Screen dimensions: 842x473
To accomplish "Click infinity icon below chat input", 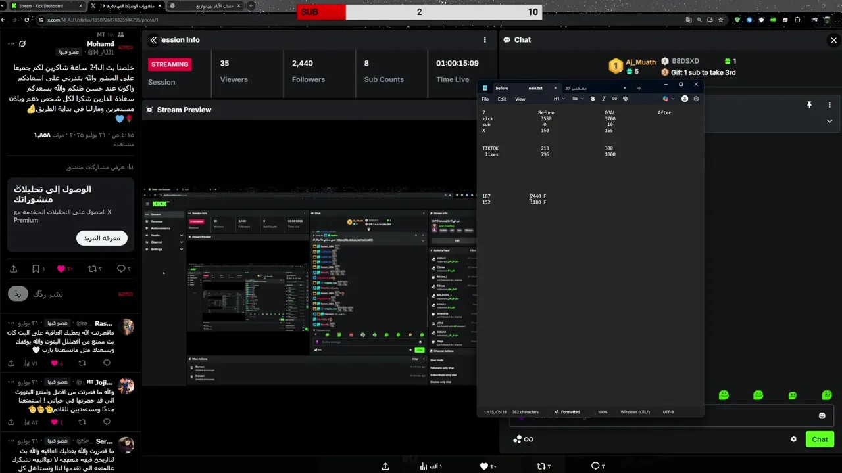I will pos(529,439).
